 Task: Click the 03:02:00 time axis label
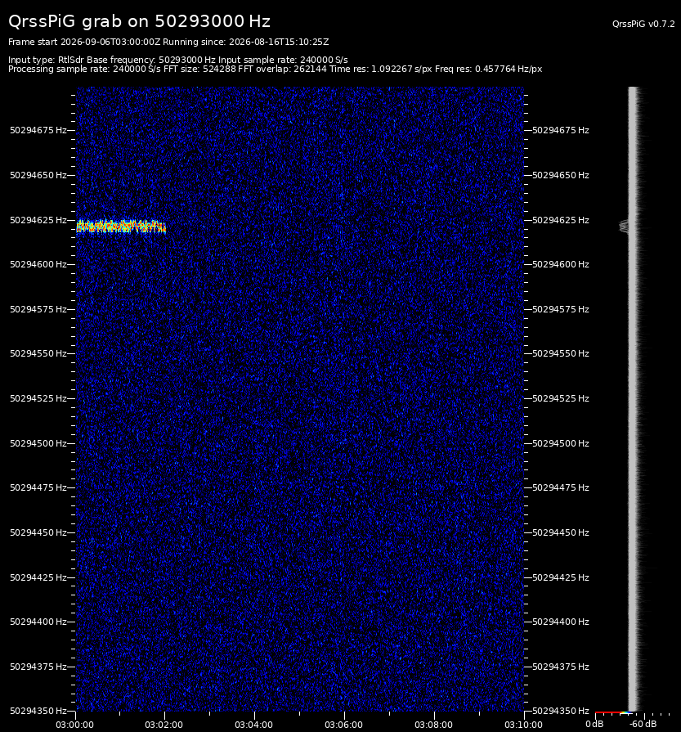pyautogui.click(x=164, y=725)
